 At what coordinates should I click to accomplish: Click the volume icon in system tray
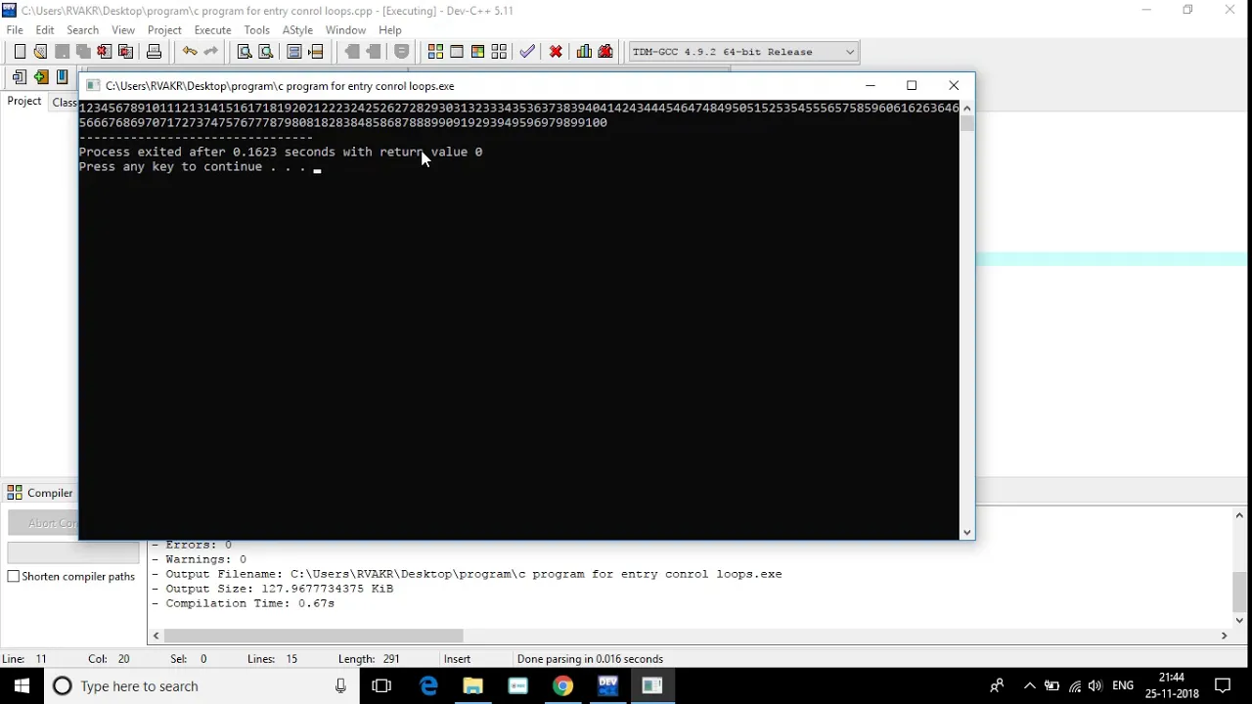click(1095, 686)
